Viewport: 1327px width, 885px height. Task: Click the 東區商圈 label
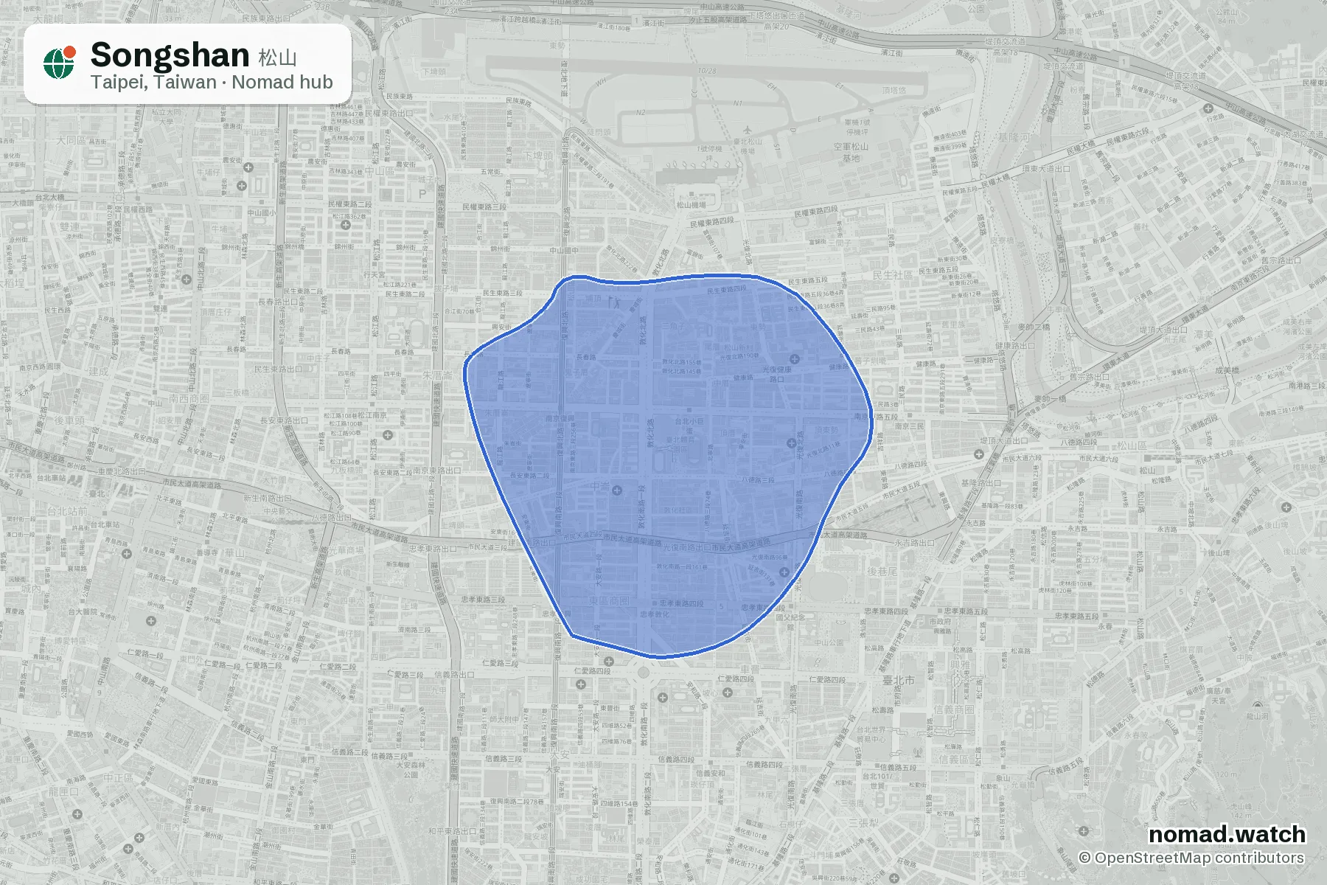pos(609,601)
